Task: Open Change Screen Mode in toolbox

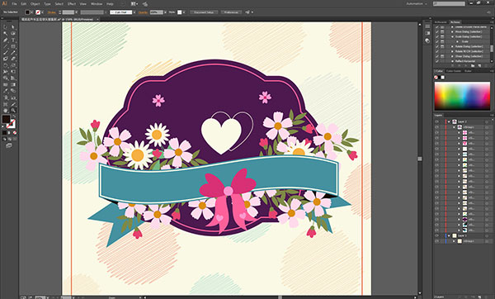Action: 9,145
